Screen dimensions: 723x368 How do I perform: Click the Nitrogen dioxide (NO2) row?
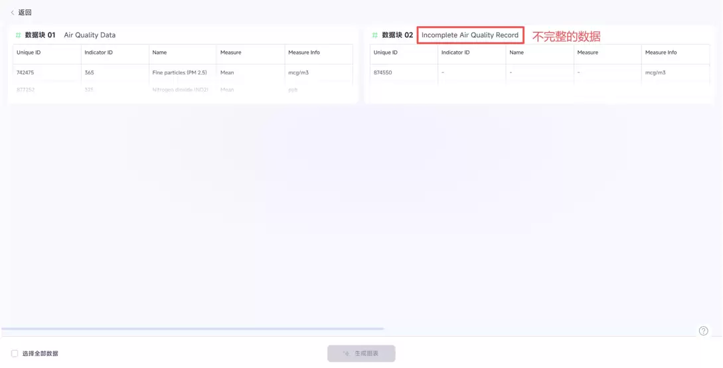click(180, 90)
